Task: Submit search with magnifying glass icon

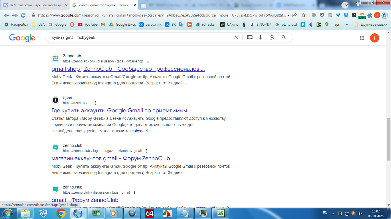Action: pos(284,37)
